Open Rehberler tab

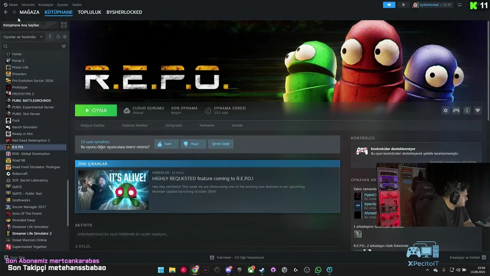(x=207, y=125)
